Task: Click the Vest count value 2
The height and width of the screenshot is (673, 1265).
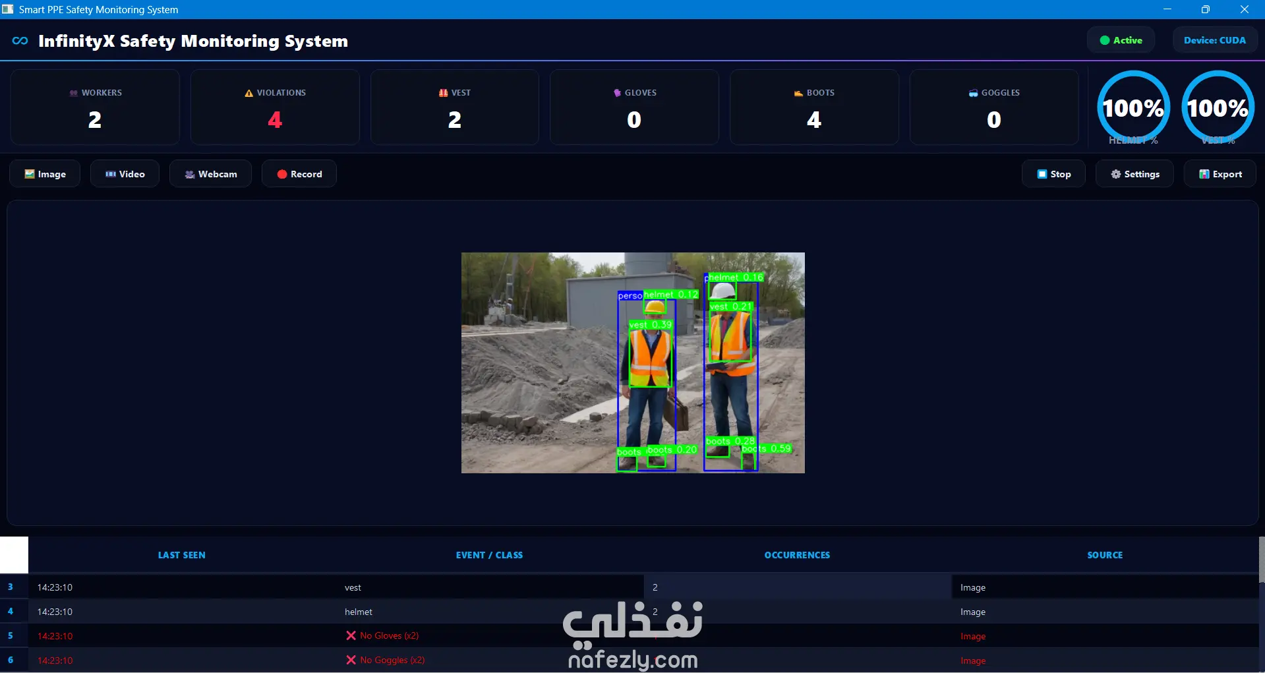Action: [455, 119]
